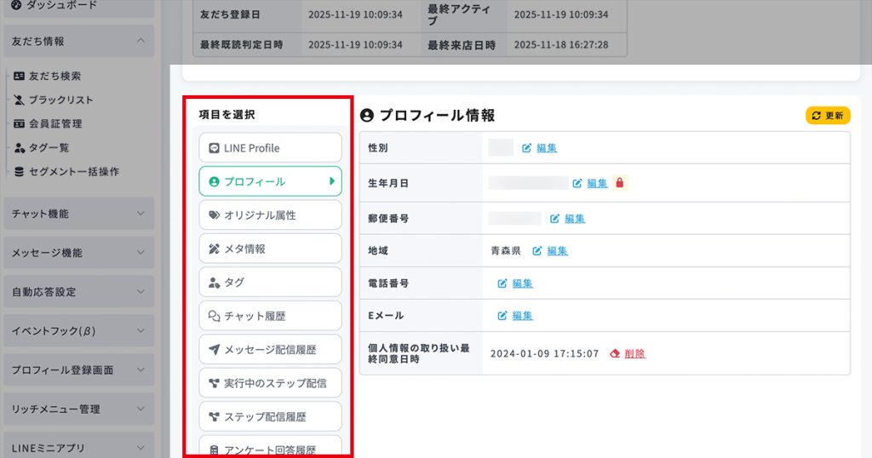Click the edit pencil icon for 地域
This screenshot has width=872, height=458.
[537, 251]
